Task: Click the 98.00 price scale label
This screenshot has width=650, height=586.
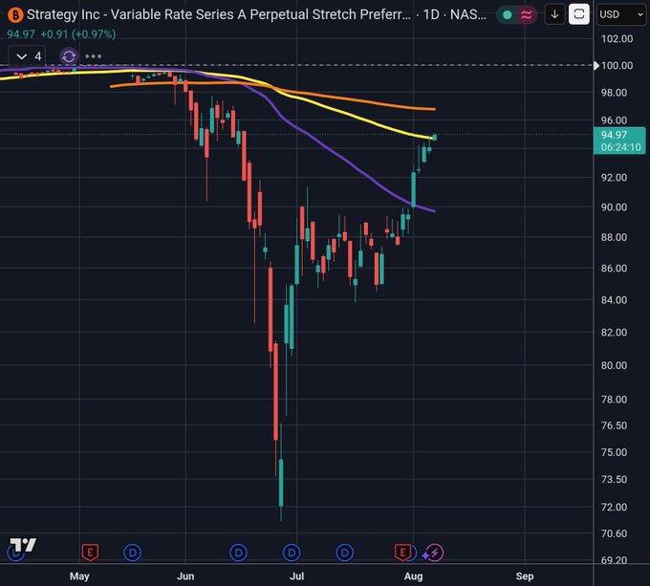Action: [x=614, y=93]
